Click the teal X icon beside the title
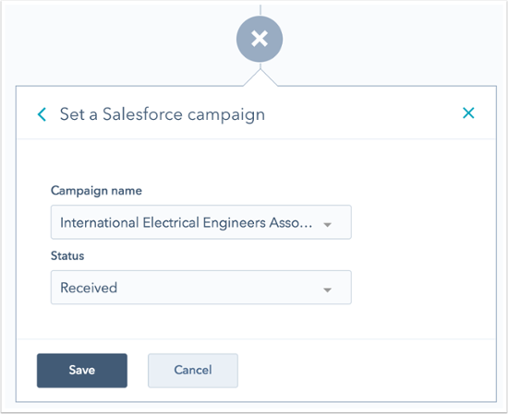The width and height of the screenshot is (508, 414). coord(468,113)
